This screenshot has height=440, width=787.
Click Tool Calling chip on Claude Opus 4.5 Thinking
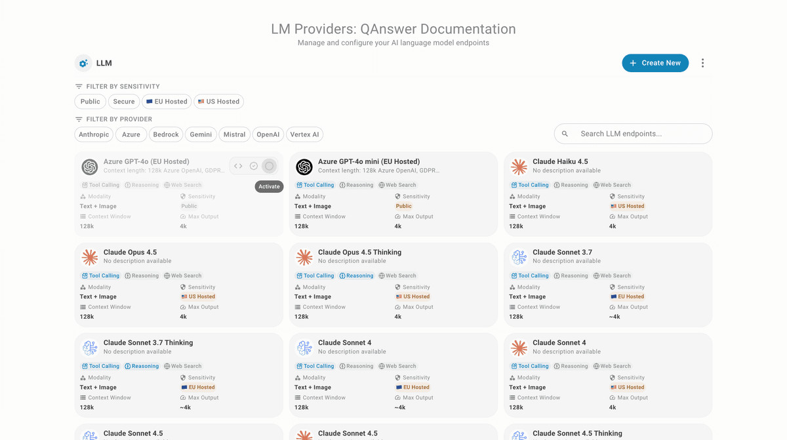click(315, 275)
